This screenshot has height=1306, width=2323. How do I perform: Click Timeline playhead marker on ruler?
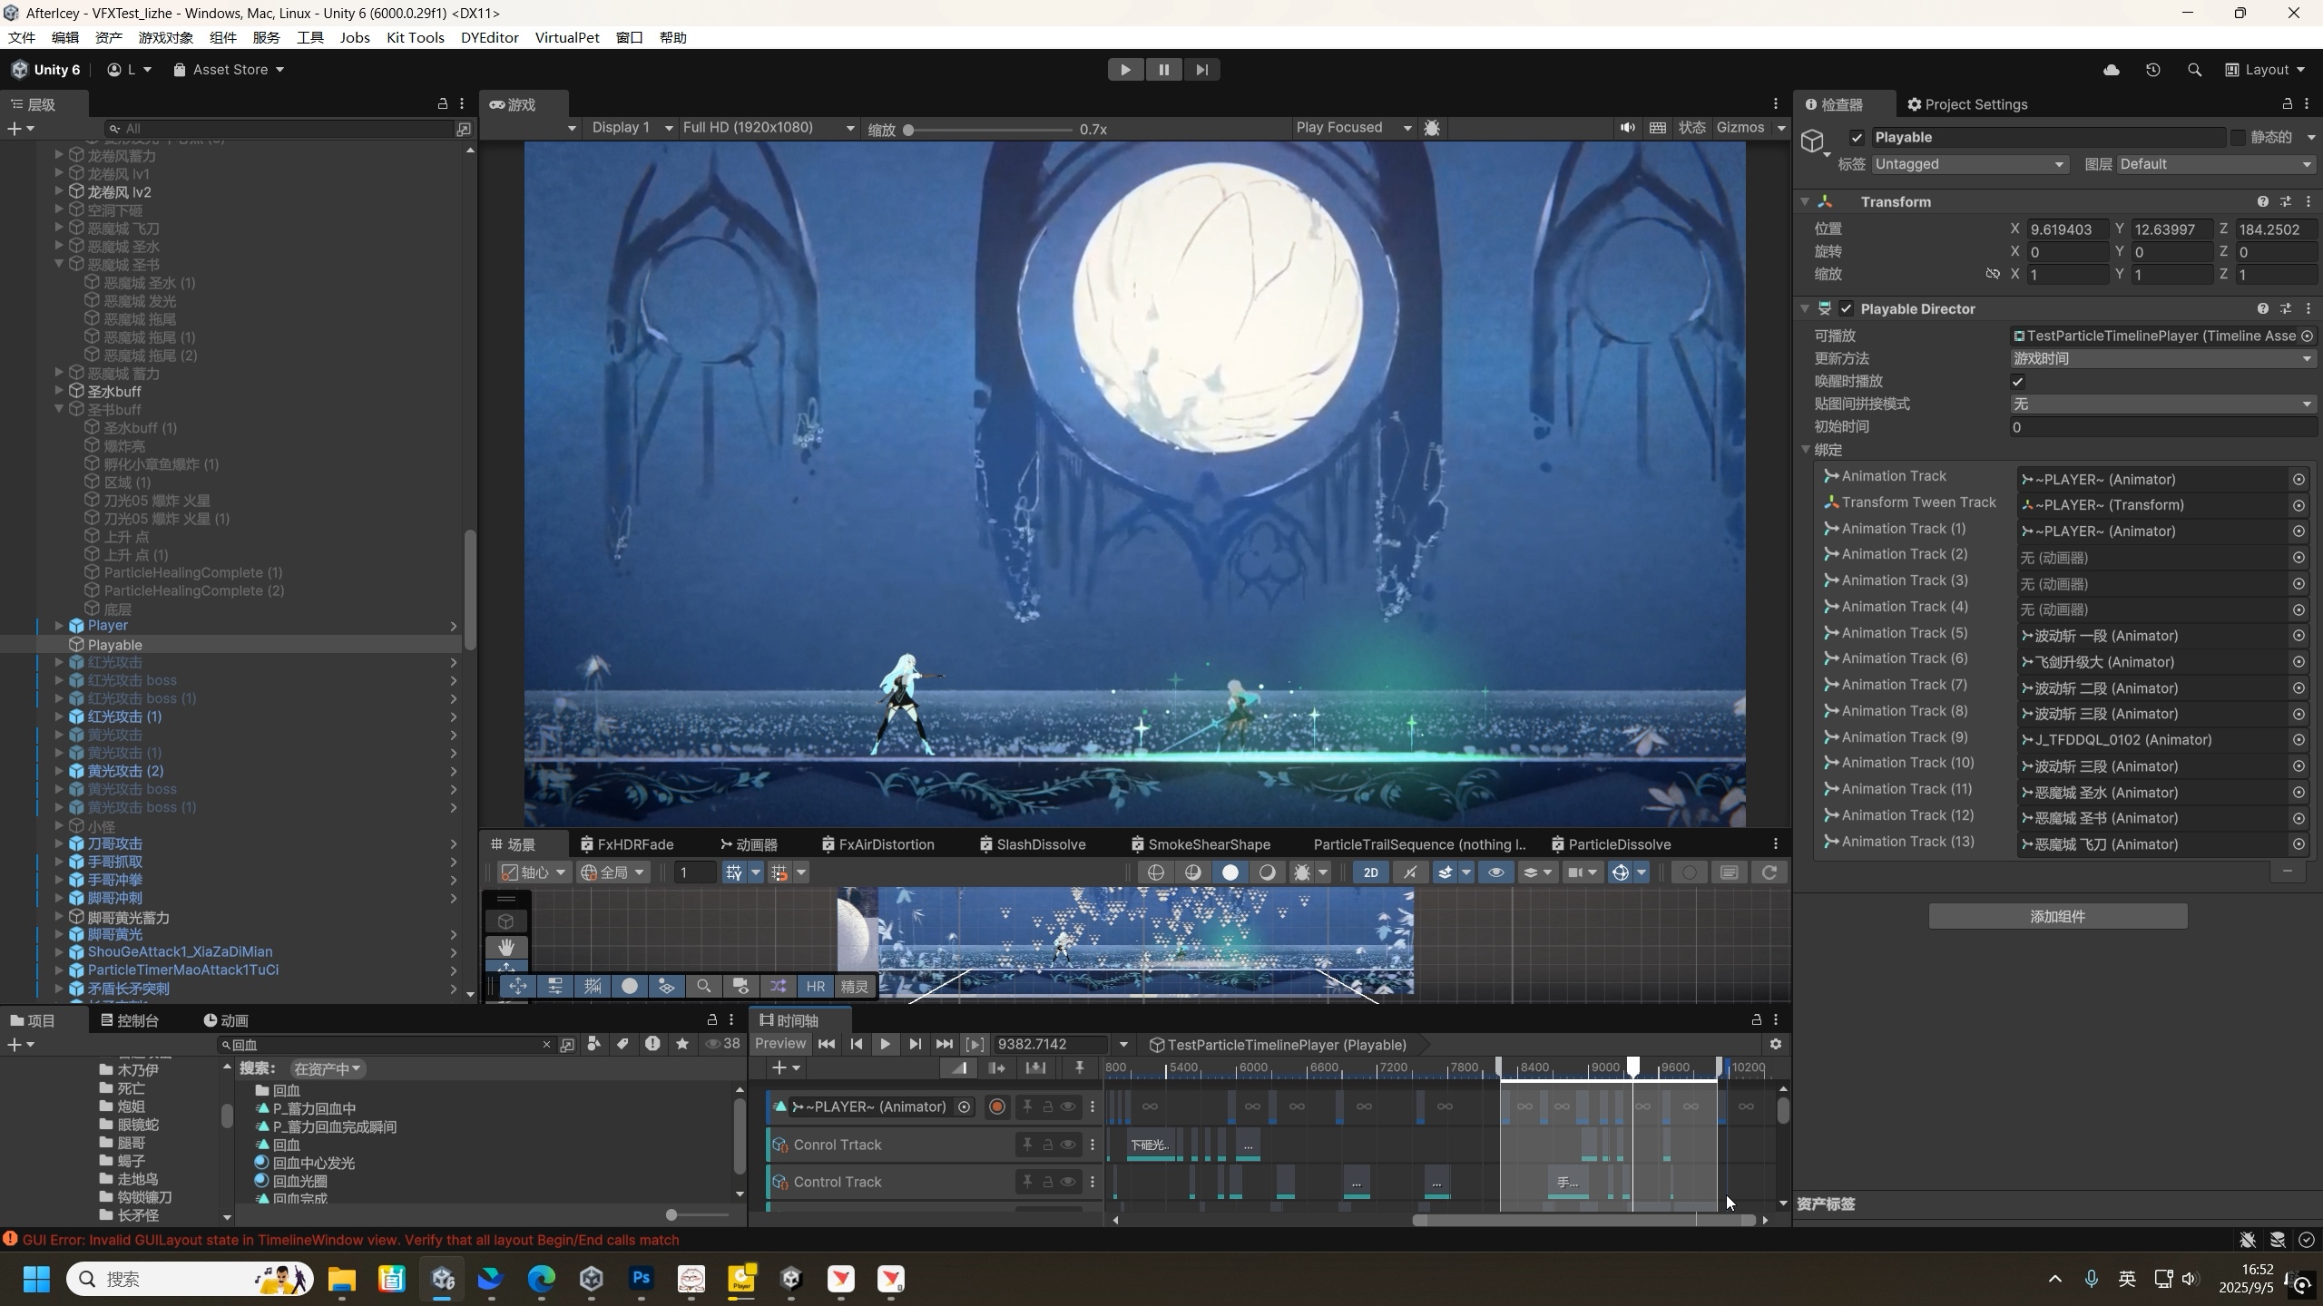point(1632,1067)
